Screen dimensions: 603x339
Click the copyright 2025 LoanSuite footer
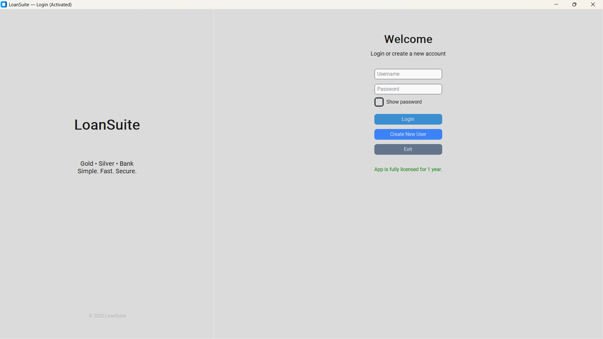click(107, 315)
